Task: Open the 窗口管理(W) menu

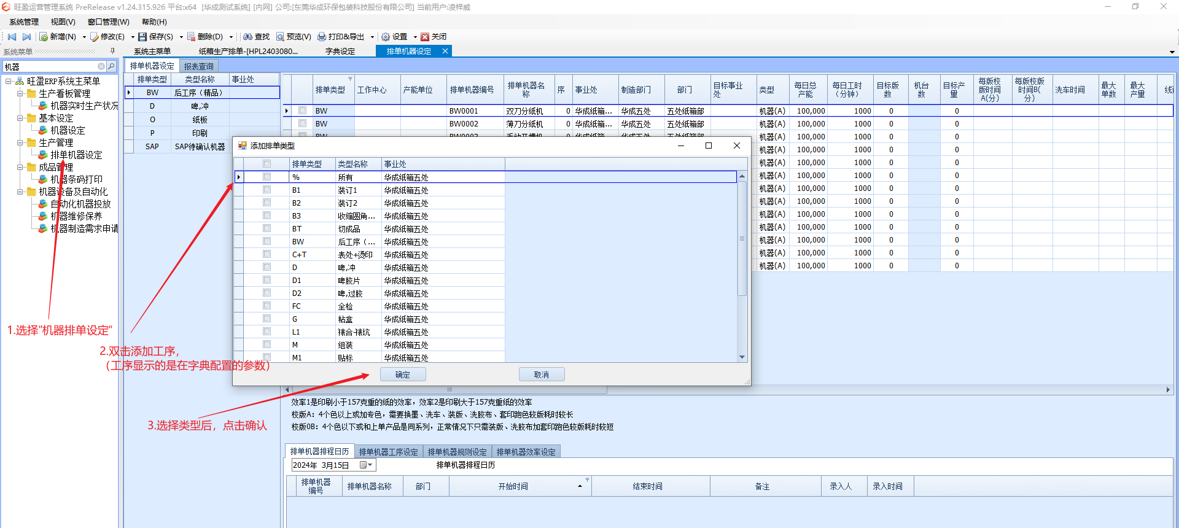Action: 109,22
